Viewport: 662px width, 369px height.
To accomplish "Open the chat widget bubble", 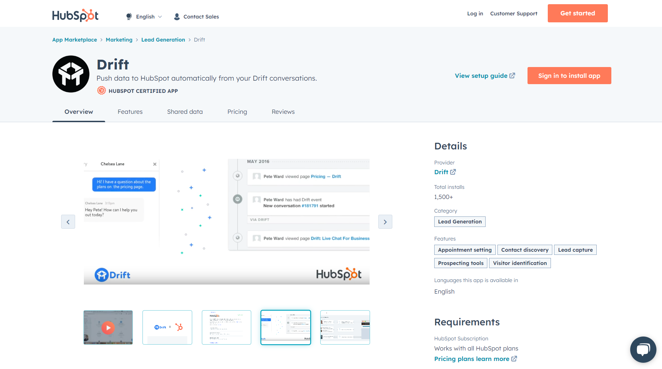I will coord(643,349).
